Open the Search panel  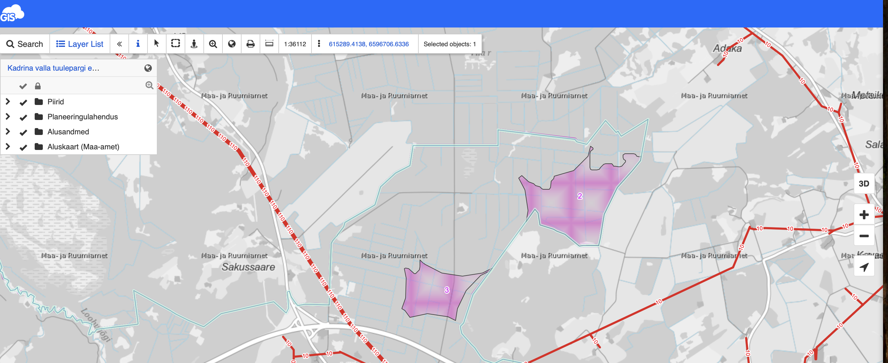(25, 44)
